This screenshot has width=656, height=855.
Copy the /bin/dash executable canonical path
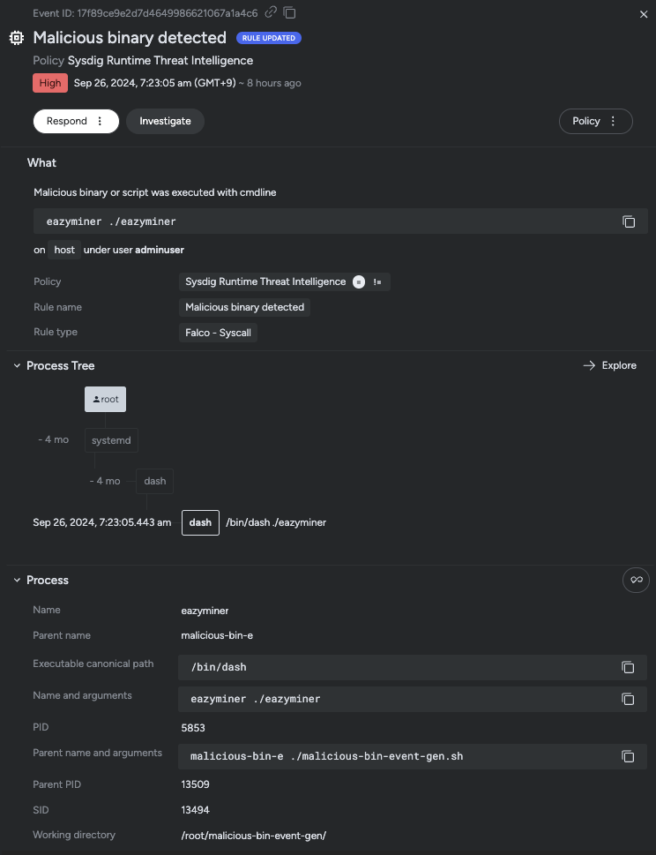(x=628, y=667)
